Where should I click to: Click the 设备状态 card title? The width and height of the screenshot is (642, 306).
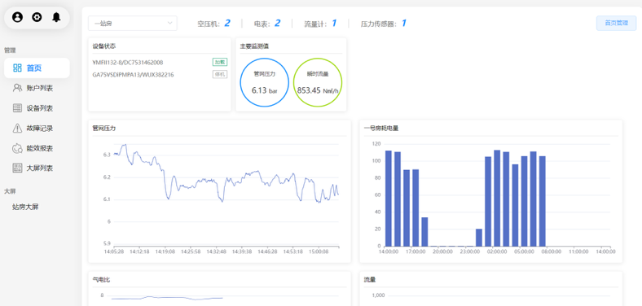click(x=104, y=46)
